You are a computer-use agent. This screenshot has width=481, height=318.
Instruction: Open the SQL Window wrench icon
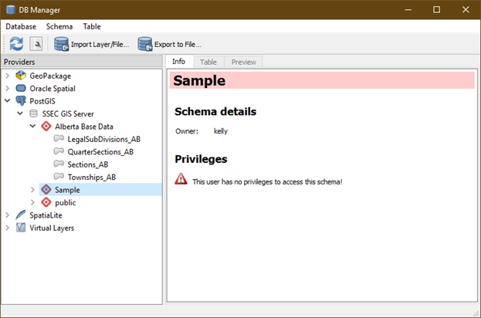pyautogui.click(x=36, y=44)
